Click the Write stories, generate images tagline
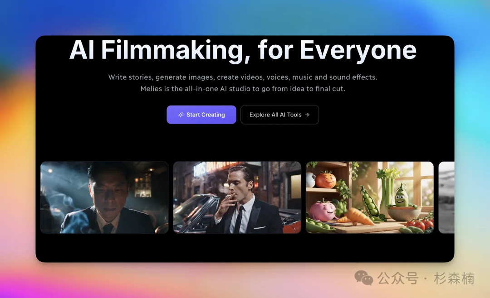The width and height of the screenshot is (490, 298). pos(243,77)
